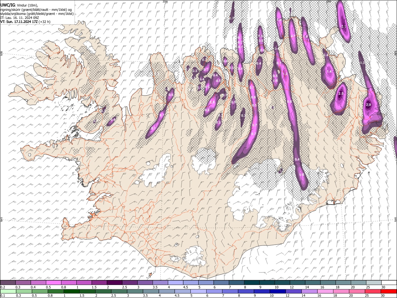This screenshot has height=298, width=397.
Task: Pick the darkest purple 2–2.5 upper legend swatch
Action: point(114,282)
